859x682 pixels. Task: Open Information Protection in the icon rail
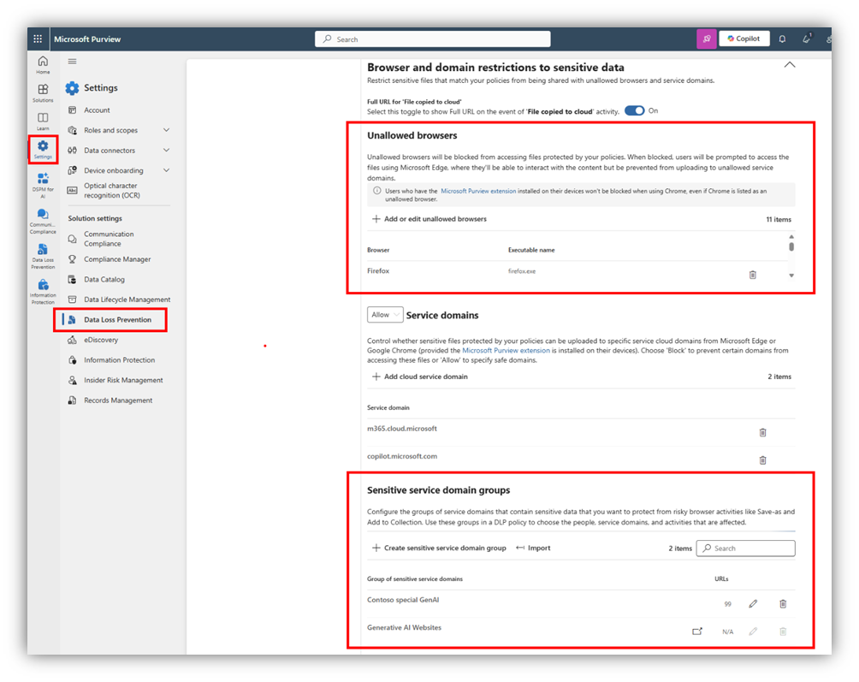(43, 292)
